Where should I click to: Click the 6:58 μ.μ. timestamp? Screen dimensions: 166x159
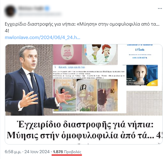click(x=13, y=152)
